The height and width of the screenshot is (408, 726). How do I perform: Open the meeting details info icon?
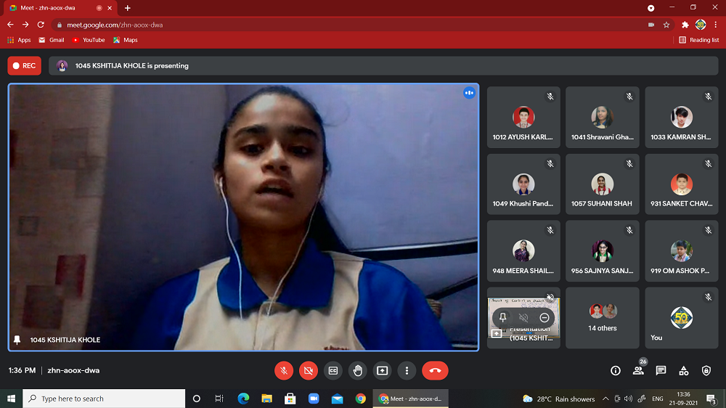pyautogui.click(x=616, y=370)
